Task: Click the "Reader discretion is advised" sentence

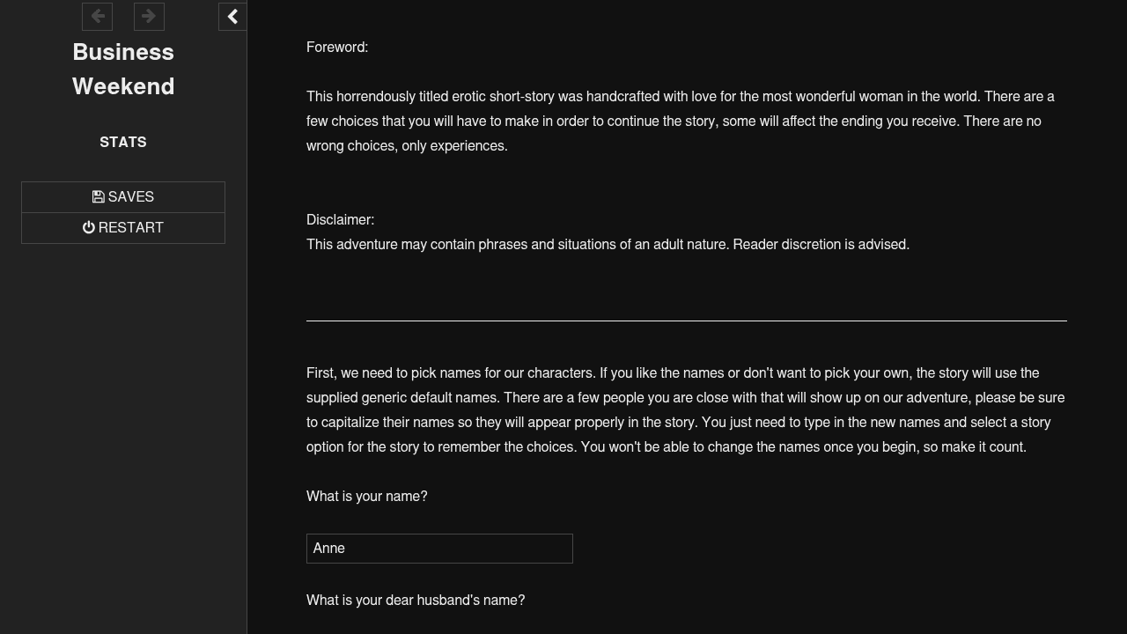Action: [821, 245]
